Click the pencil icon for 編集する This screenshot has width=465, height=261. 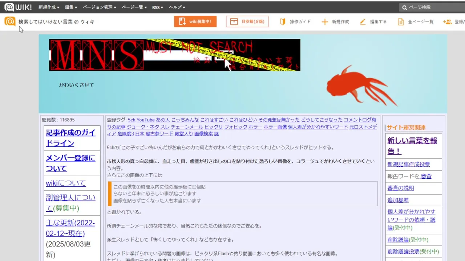pyautogui.click(x=363, y=22)
